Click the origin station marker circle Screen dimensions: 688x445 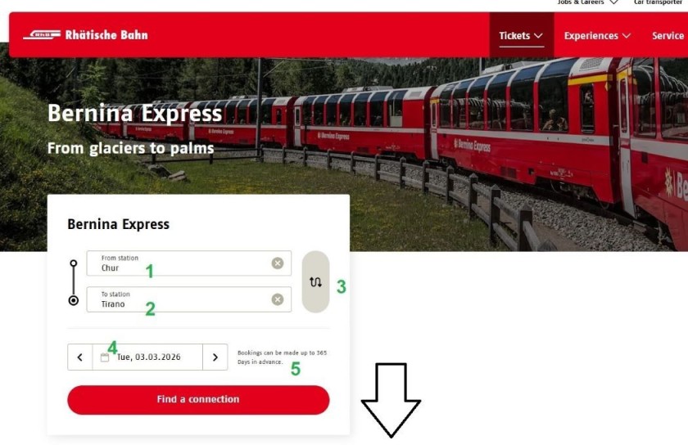(74, 263)
